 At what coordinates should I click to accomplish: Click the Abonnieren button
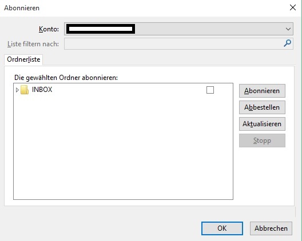(262, 91)
